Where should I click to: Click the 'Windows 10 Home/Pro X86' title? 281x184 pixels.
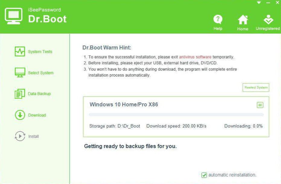[x=124, y=104]
